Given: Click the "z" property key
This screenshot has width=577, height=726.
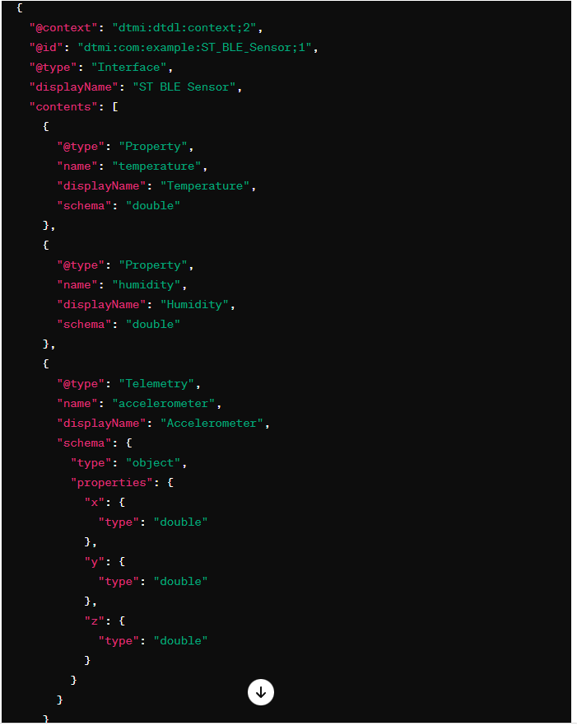Looking at the screenshot, I should (95, 621).
